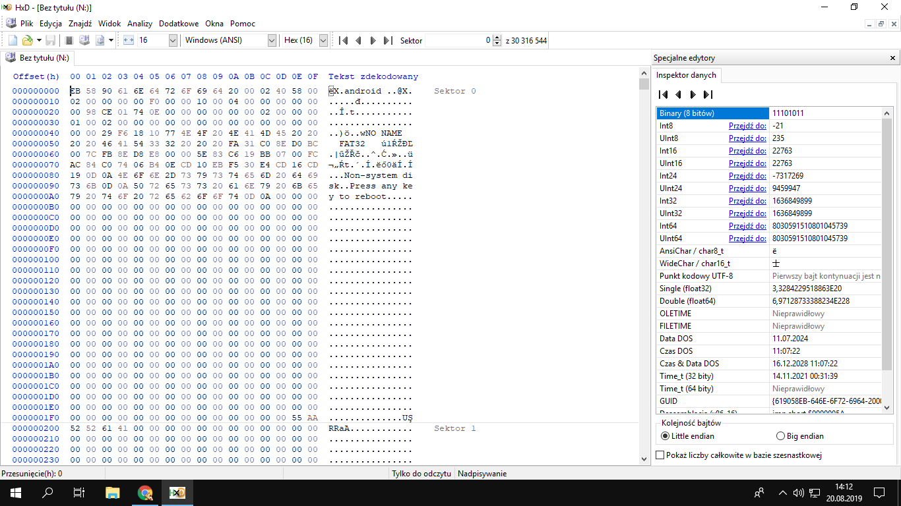Click the HxD document icon in menu bar
This screenshot has height=506, width=901.
[10, 23]
